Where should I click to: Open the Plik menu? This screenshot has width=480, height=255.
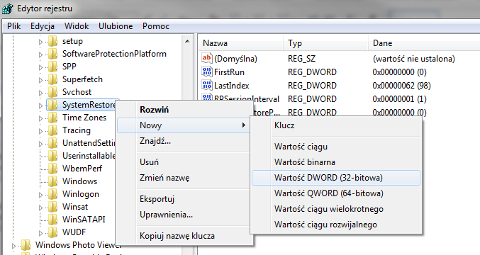13,26
